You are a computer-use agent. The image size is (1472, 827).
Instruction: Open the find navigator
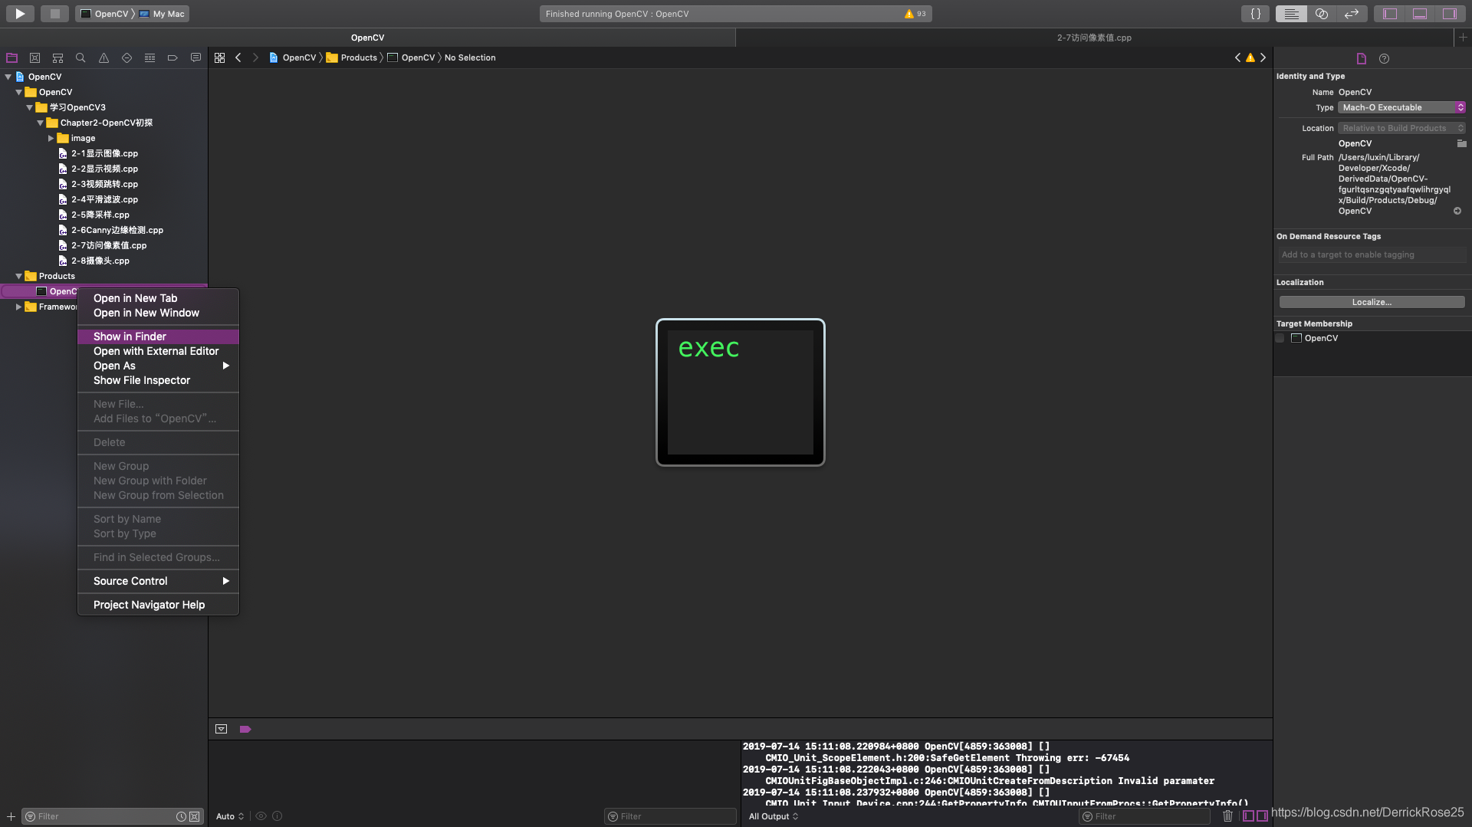80,57
